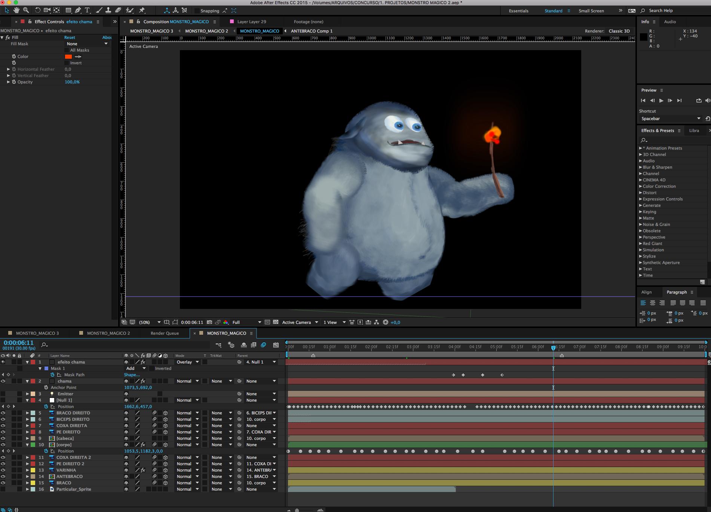
Task: Select the Pen tool
Action: (x=78, y=10)
